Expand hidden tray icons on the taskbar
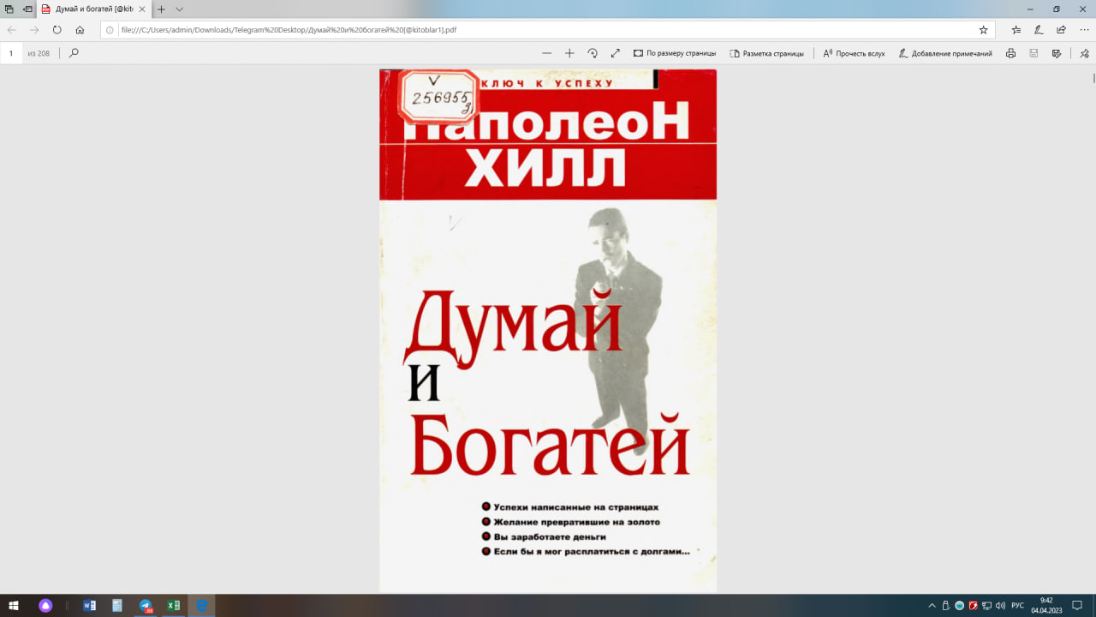 931,606
